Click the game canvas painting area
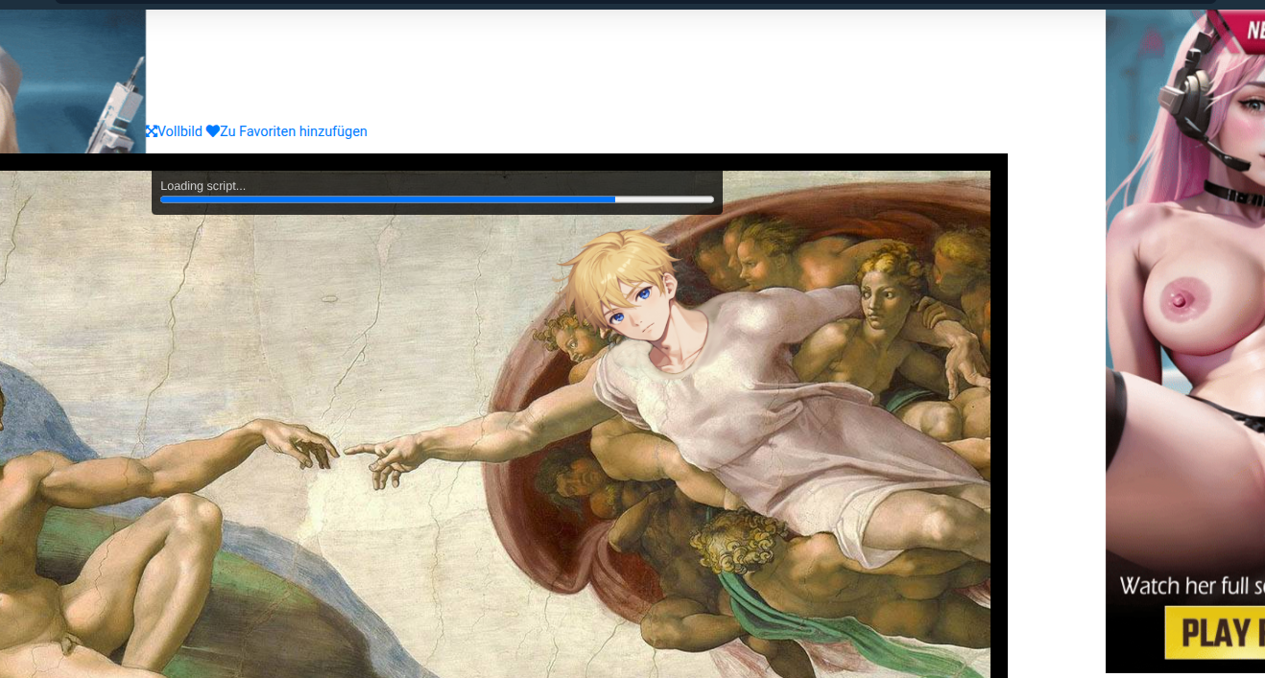Image resolution: width=1265 pixels, height=678 pixels. (495, 425)
